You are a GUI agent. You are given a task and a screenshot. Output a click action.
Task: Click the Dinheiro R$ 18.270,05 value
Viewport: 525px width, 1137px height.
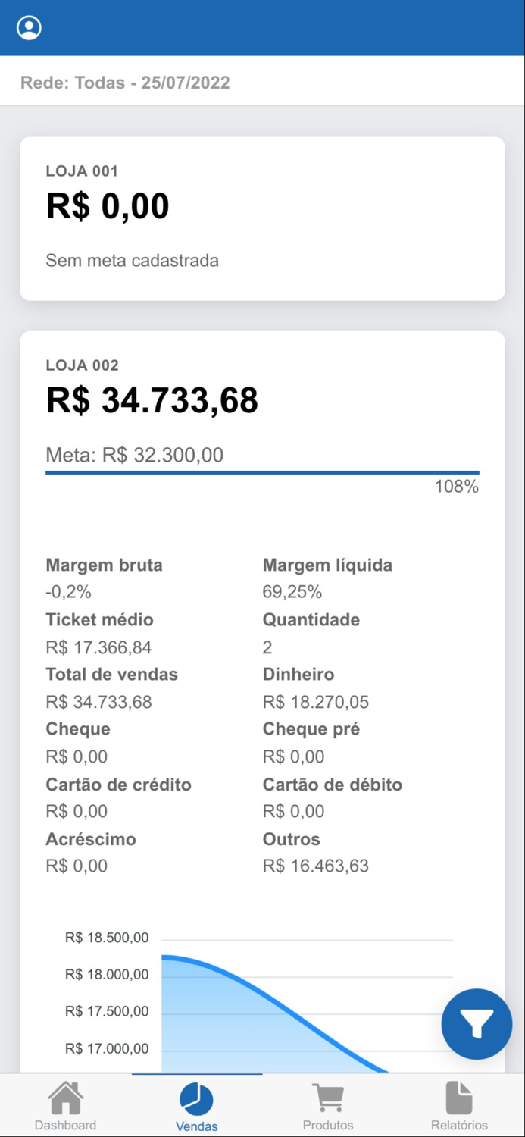[316, 702]
